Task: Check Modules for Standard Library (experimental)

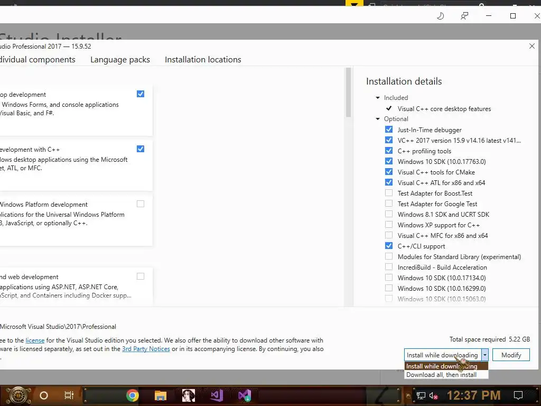Action: pos(389,256)
